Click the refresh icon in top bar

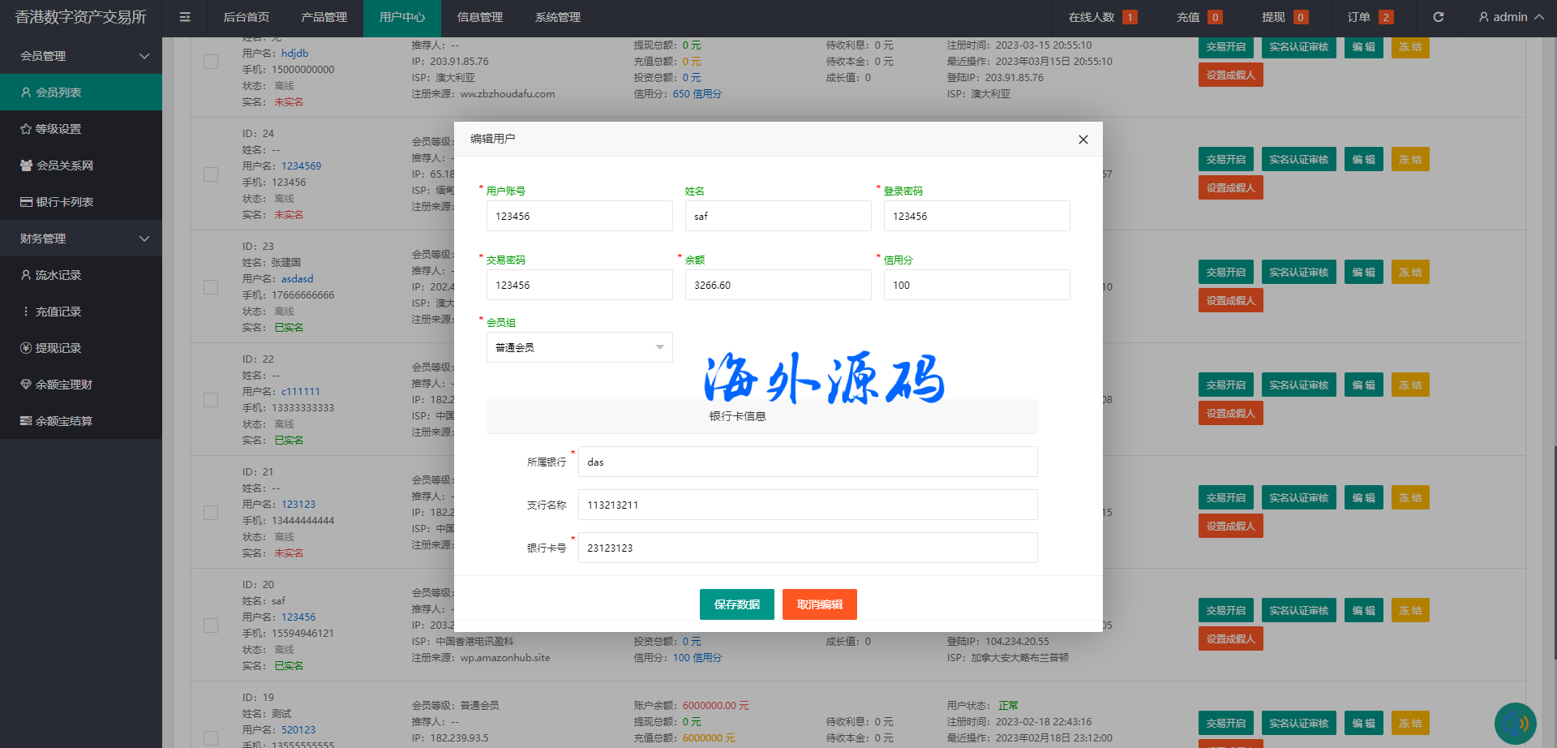point(1438,17)
